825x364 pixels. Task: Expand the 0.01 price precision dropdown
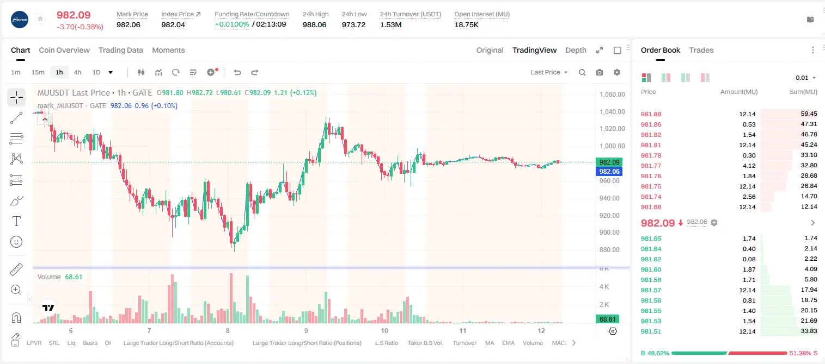pos(805,78)
